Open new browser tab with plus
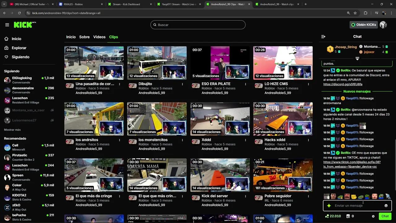 coord(306,4)
